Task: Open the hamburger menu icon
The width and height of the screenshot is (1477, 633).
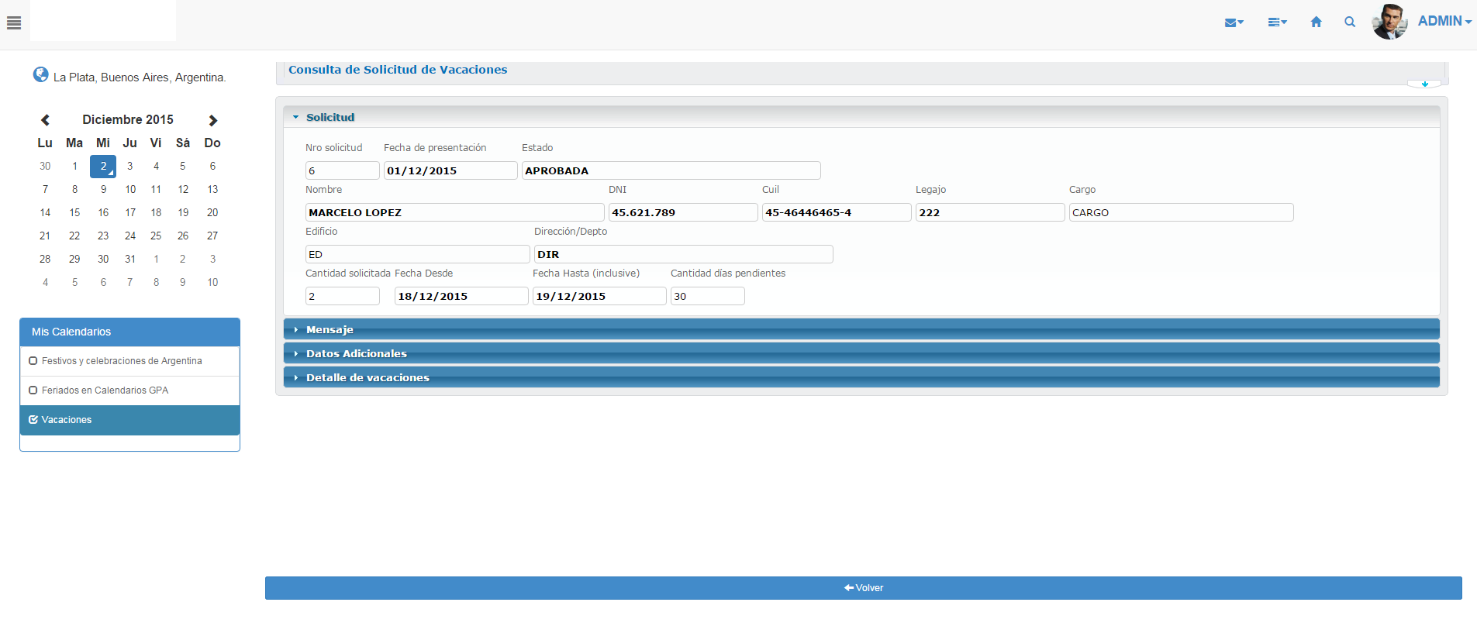Action: [x=14, y=22]
